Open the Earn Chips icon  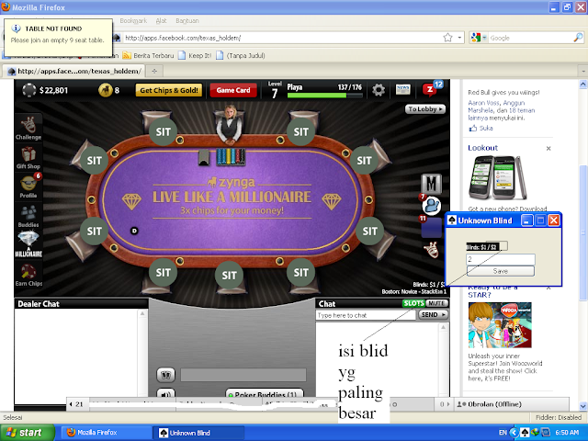pyautogui.click(x=28, y=275)
